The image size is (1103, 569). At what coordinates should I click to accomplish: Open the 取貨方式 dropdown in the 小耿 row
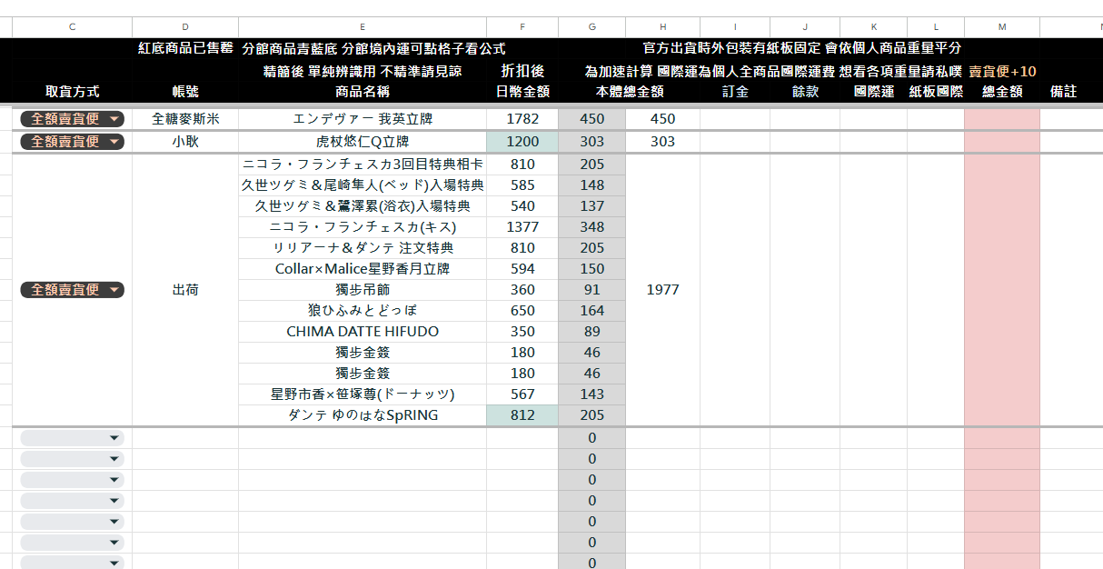tap(73, 141)
